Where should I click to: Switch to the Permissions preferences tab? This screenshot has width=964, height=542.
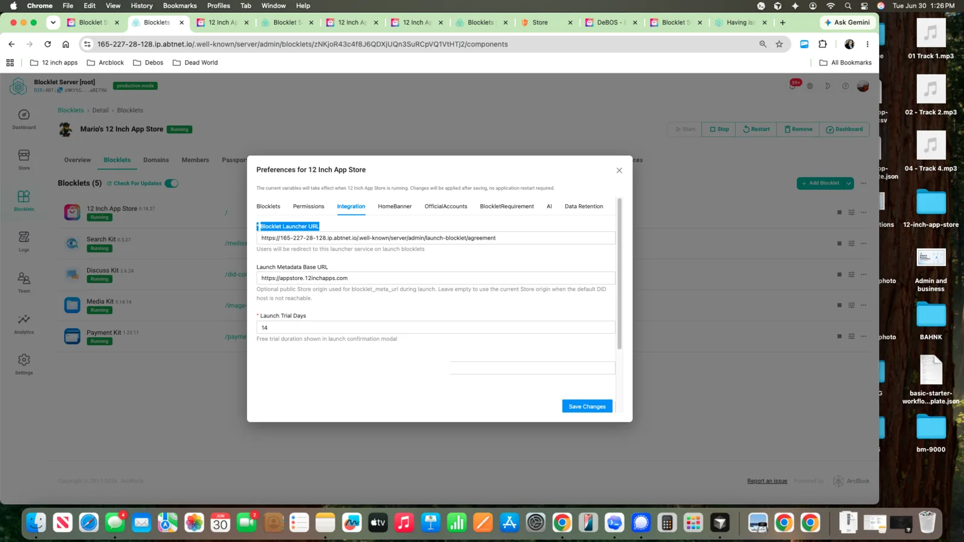point(308,207)
